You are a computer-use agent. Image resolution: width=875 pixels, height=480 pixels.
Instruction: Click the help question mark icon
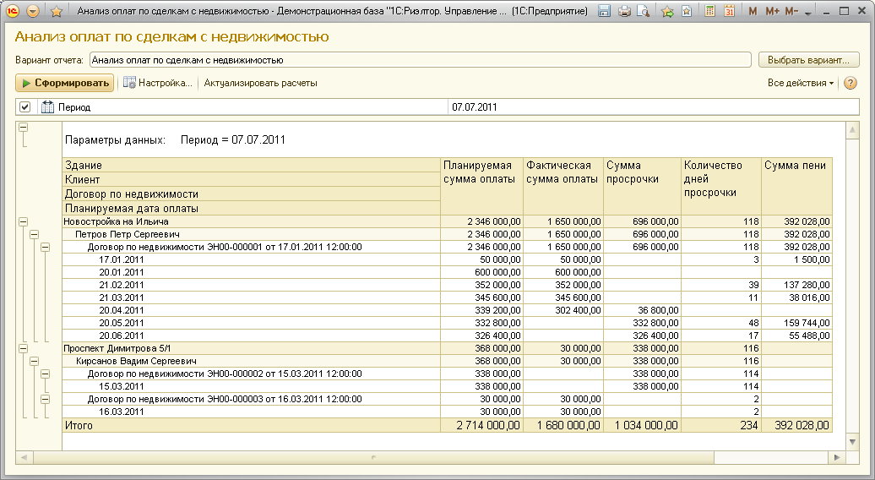(850, 83)
